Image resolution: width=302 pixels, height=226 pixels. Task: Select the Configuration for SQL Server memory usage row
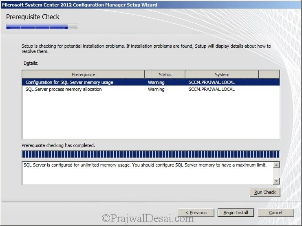[x=151, y=82]
